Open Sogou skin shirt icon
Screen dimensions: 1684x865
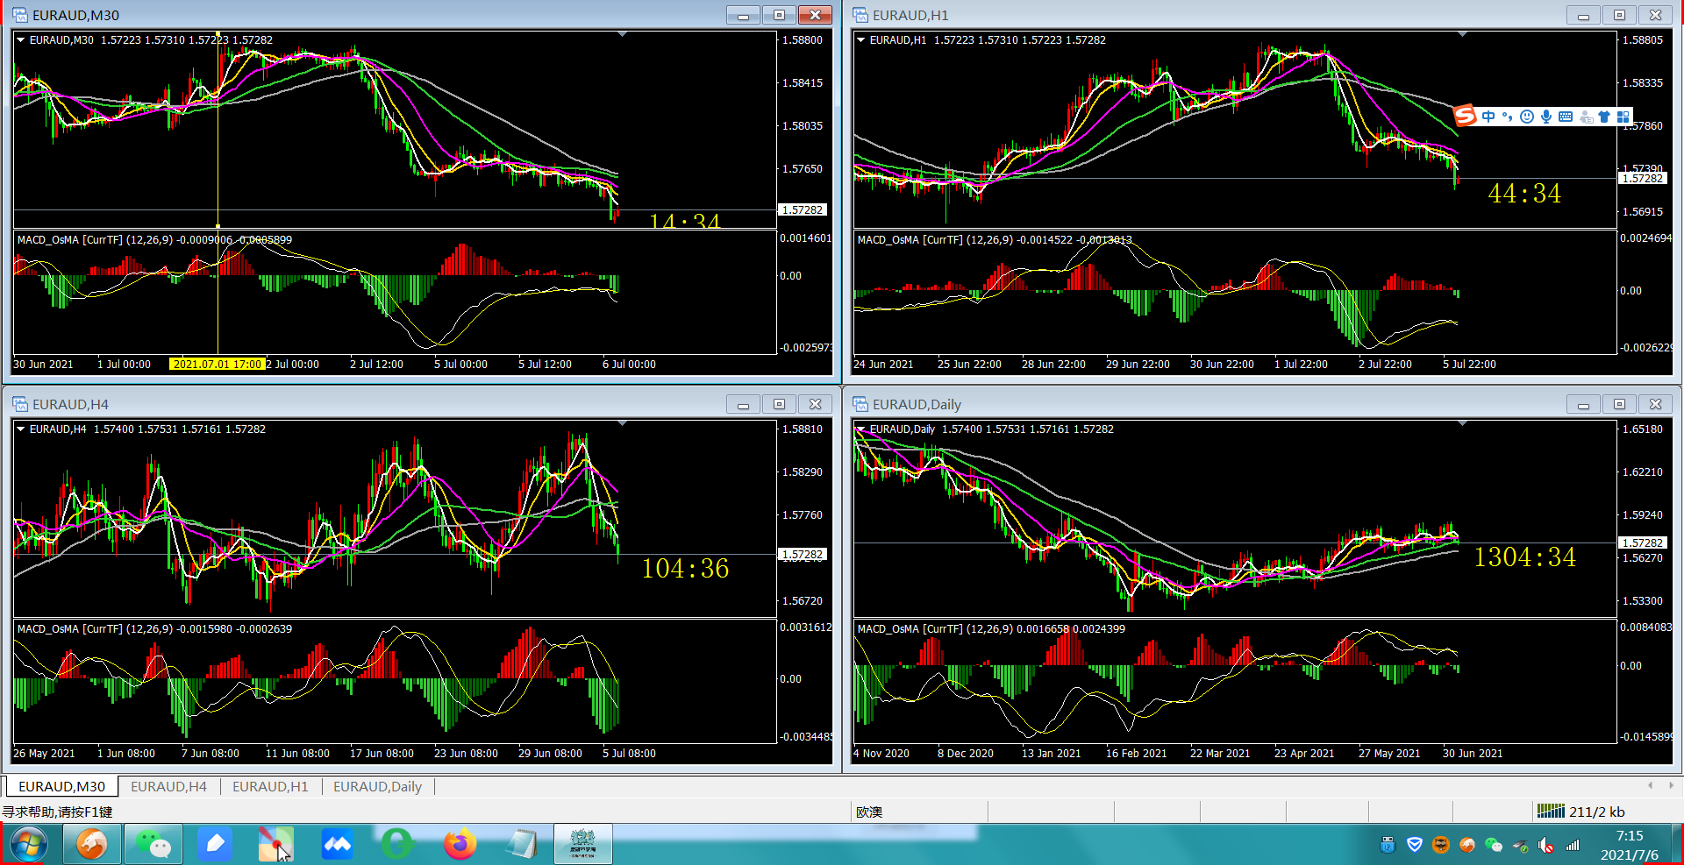1604,117
